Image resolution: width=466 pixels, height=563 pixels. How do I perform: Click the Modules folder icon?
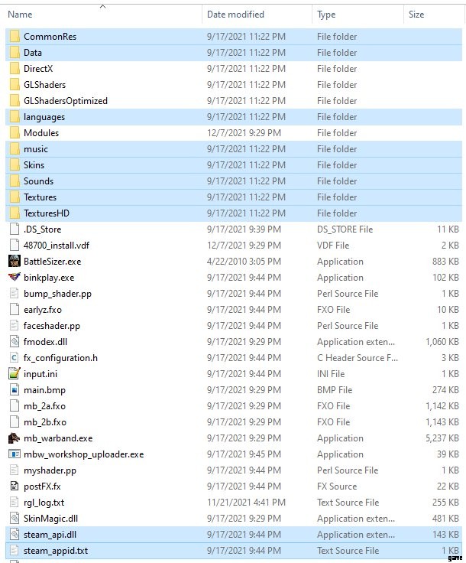pyautogui.click(x=14, y=133)
